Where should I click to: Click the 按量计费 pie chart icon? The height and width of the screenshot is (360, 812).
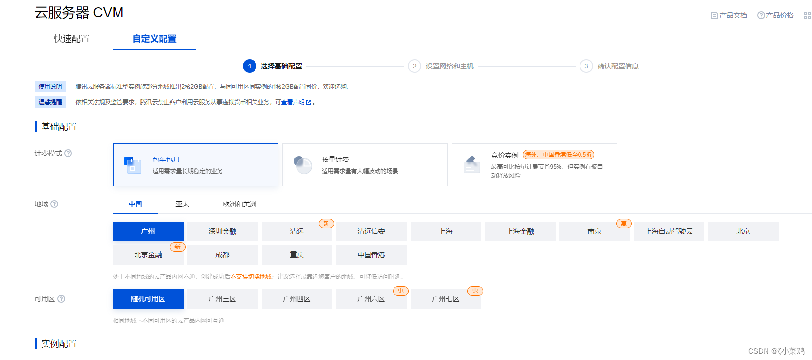point(302,165)
